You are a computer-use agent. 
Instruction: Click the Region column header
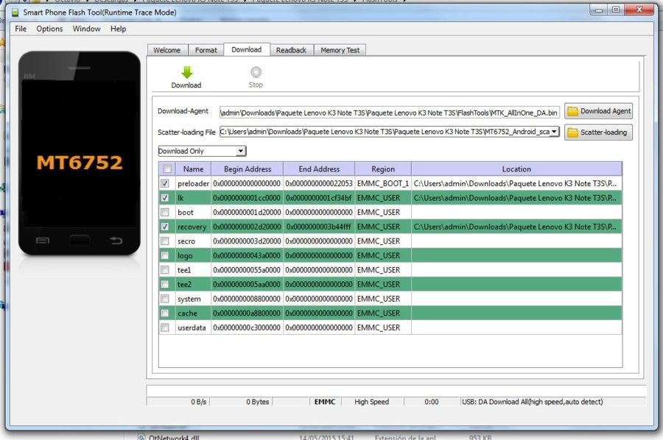383,169
